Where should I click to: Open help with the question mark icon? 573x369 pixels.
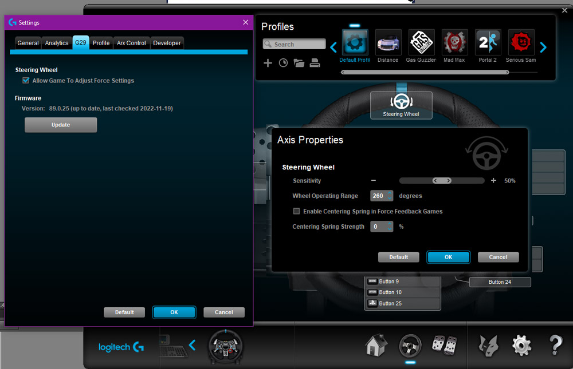pos(555,346)
